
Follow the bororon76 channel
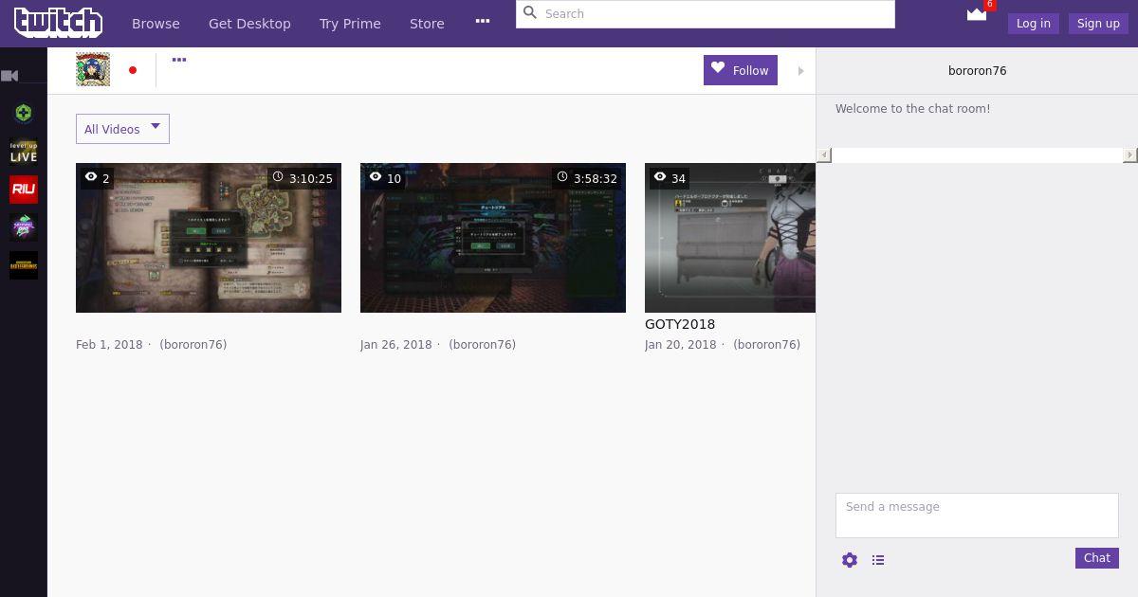(x=741, y=70)
